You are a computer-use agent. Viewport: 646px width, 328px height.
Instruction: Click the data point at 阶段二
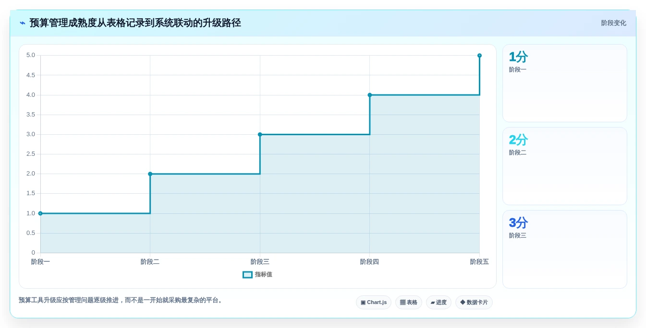tap(150, 174)
